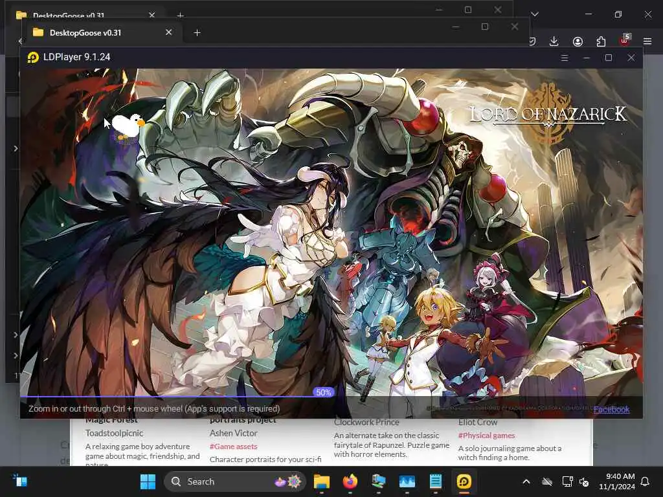Click the #Game assets tag
663x497 pixels.
click(x=233, y=447)
